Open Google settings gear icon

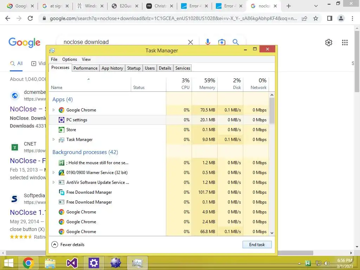(329, 43)
